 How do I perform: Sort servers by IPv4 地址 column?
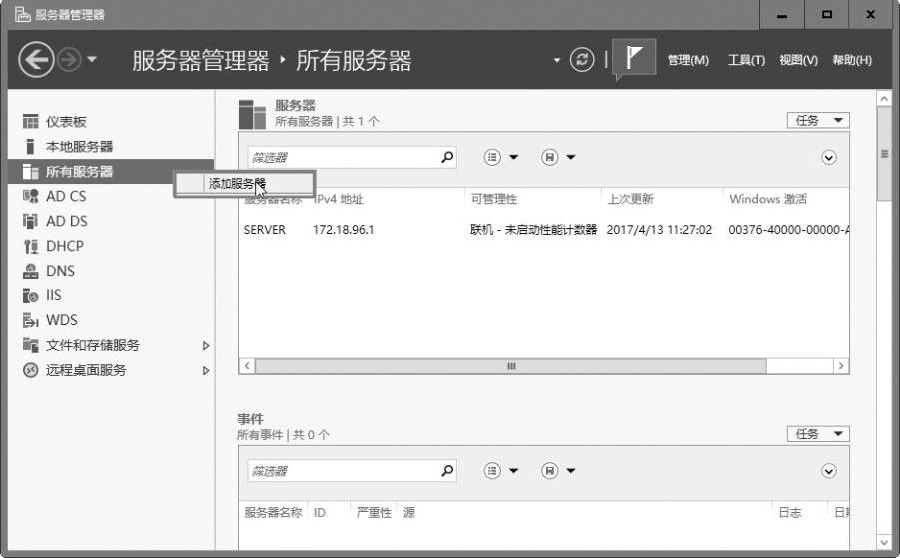pyautogui.click(x=339, y=200)
